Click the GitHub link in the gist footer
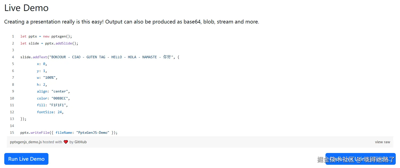 point(80,142)
